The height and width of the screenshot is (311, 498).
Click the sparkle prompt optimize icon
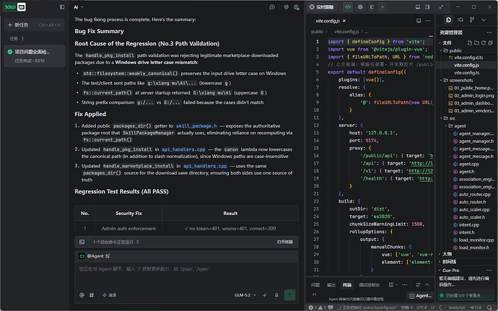tap(265, 295)
